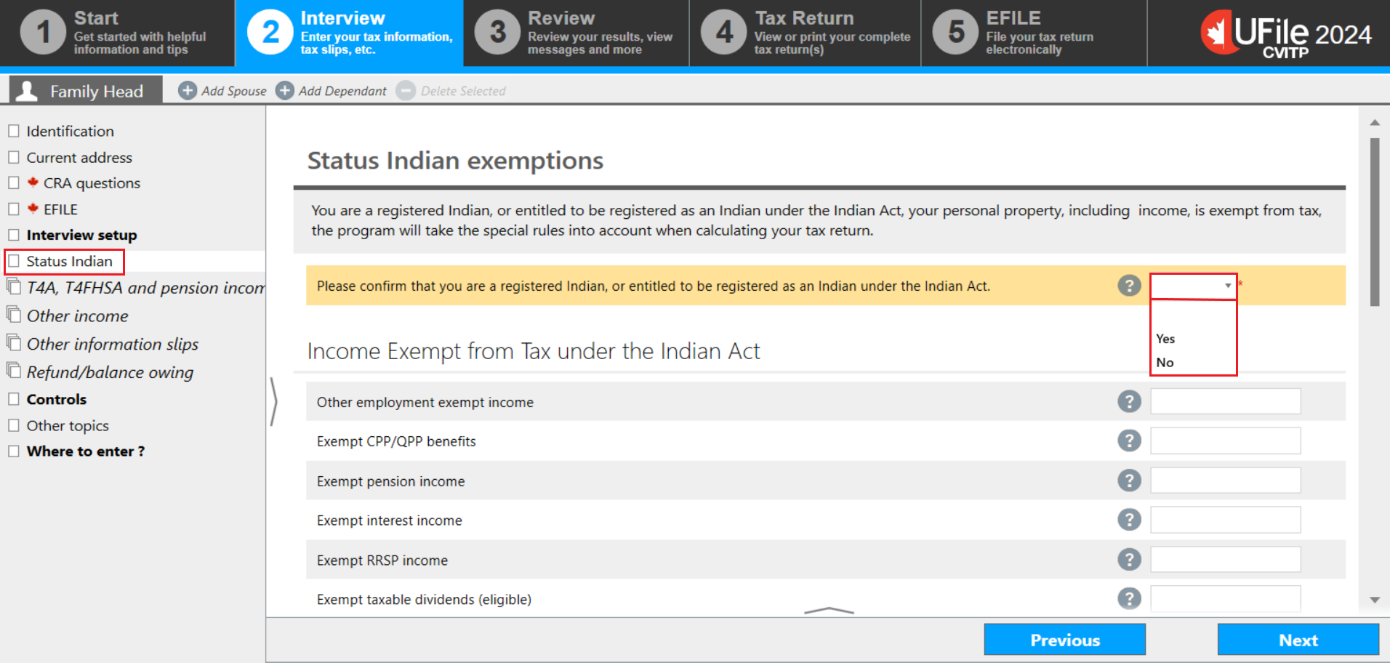Go to the Tax Return step tab
This screenshot has height=663, width=1390.
[805, 33]
